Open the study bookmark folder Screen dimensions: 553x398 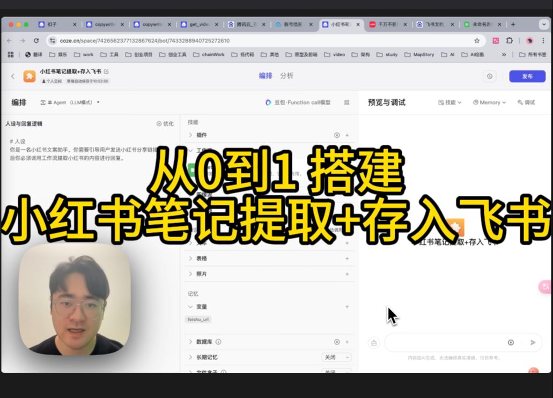point(387,54)
